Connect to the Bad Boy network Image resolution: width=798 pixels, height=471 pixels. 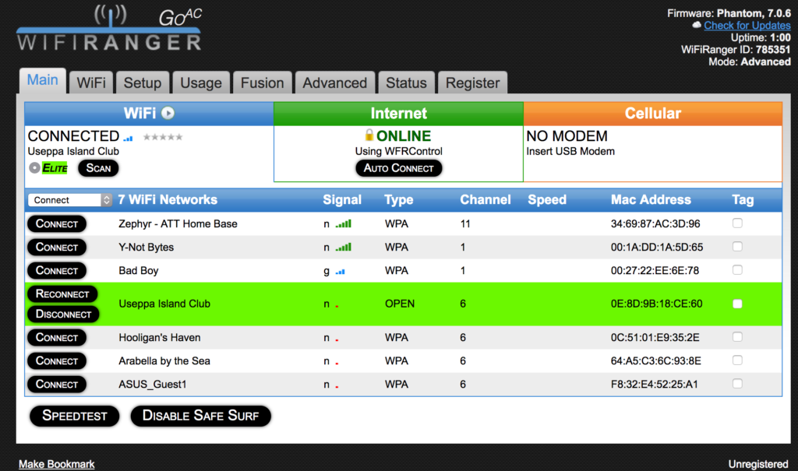pyautogui.click(x=57, y=271)
